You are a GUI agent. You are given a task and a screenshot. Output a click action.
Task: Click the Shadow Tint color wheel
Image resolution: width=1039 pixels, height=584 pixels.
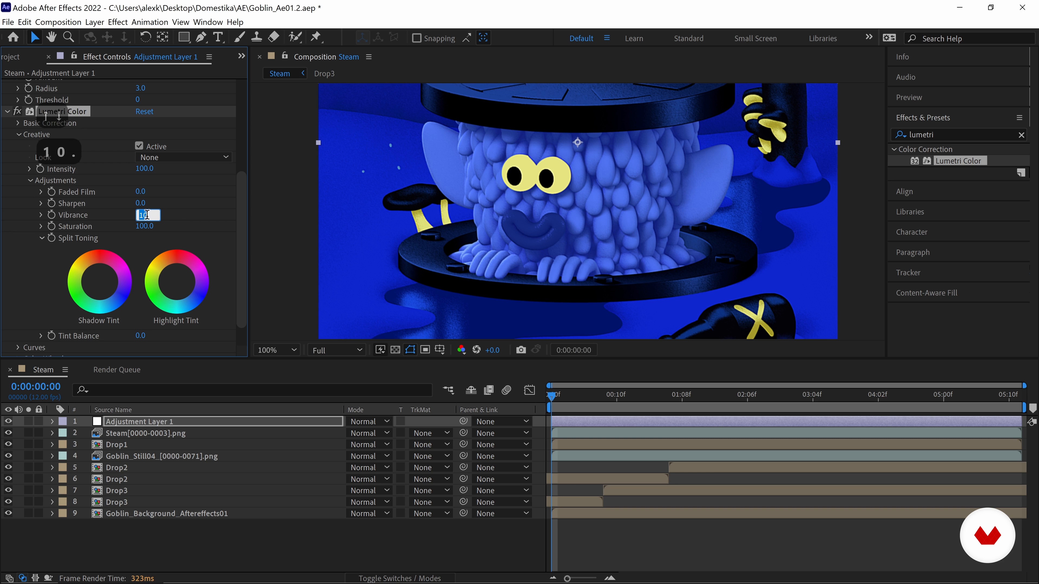99,281
